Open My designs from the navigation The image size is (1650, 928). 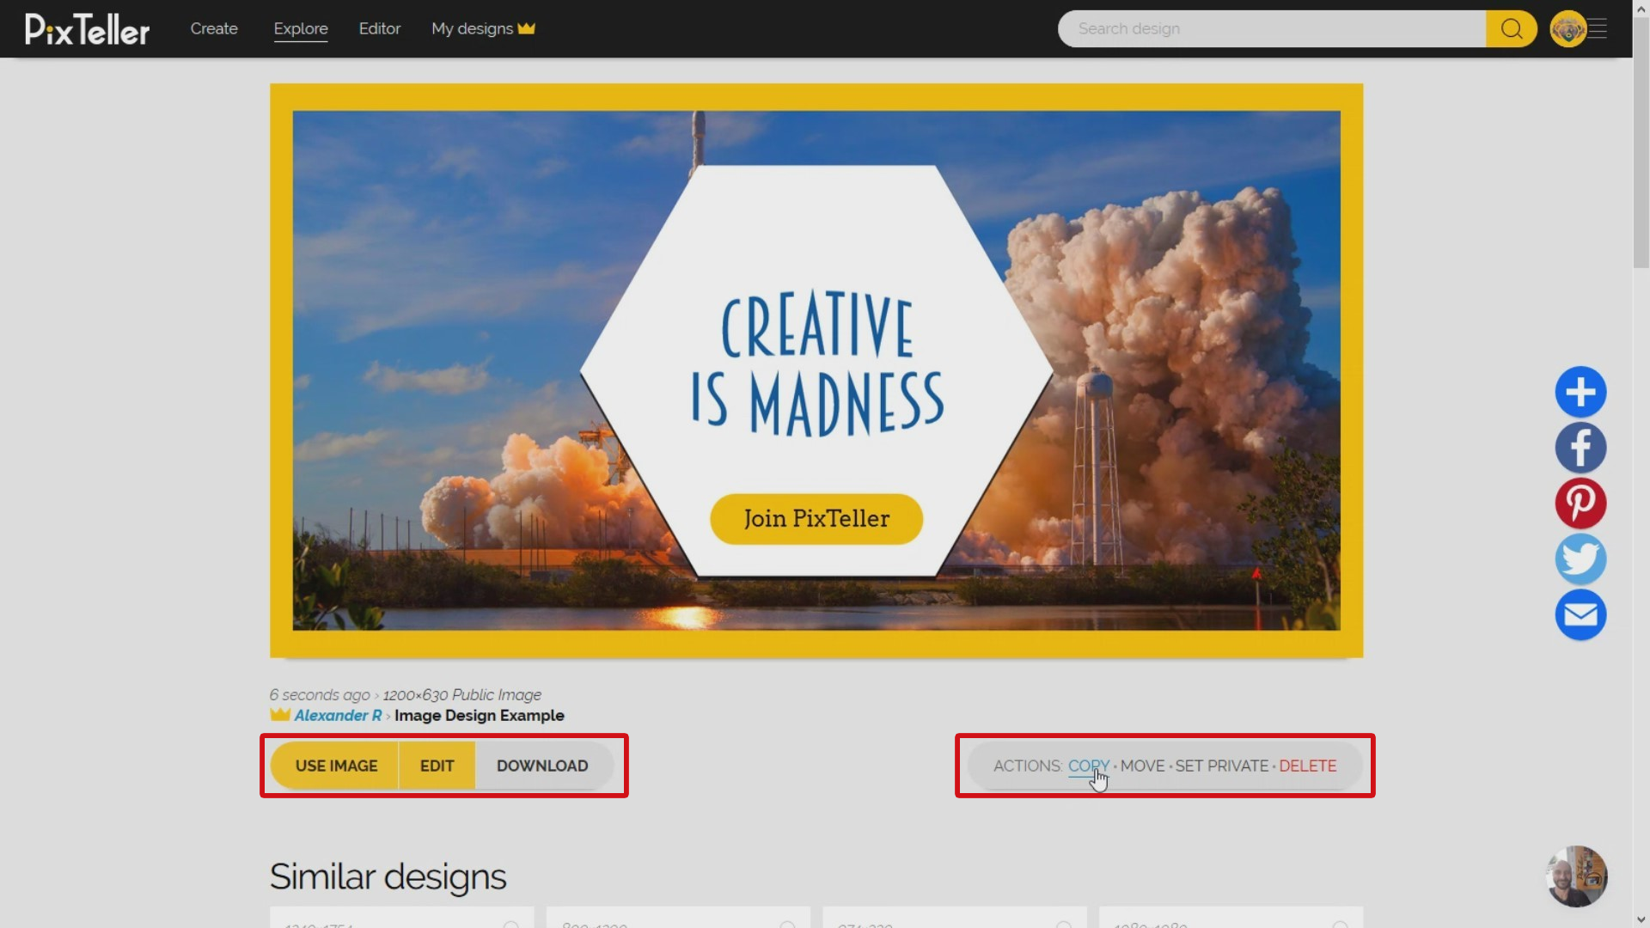pyautogui.click(x=472, y=28)
